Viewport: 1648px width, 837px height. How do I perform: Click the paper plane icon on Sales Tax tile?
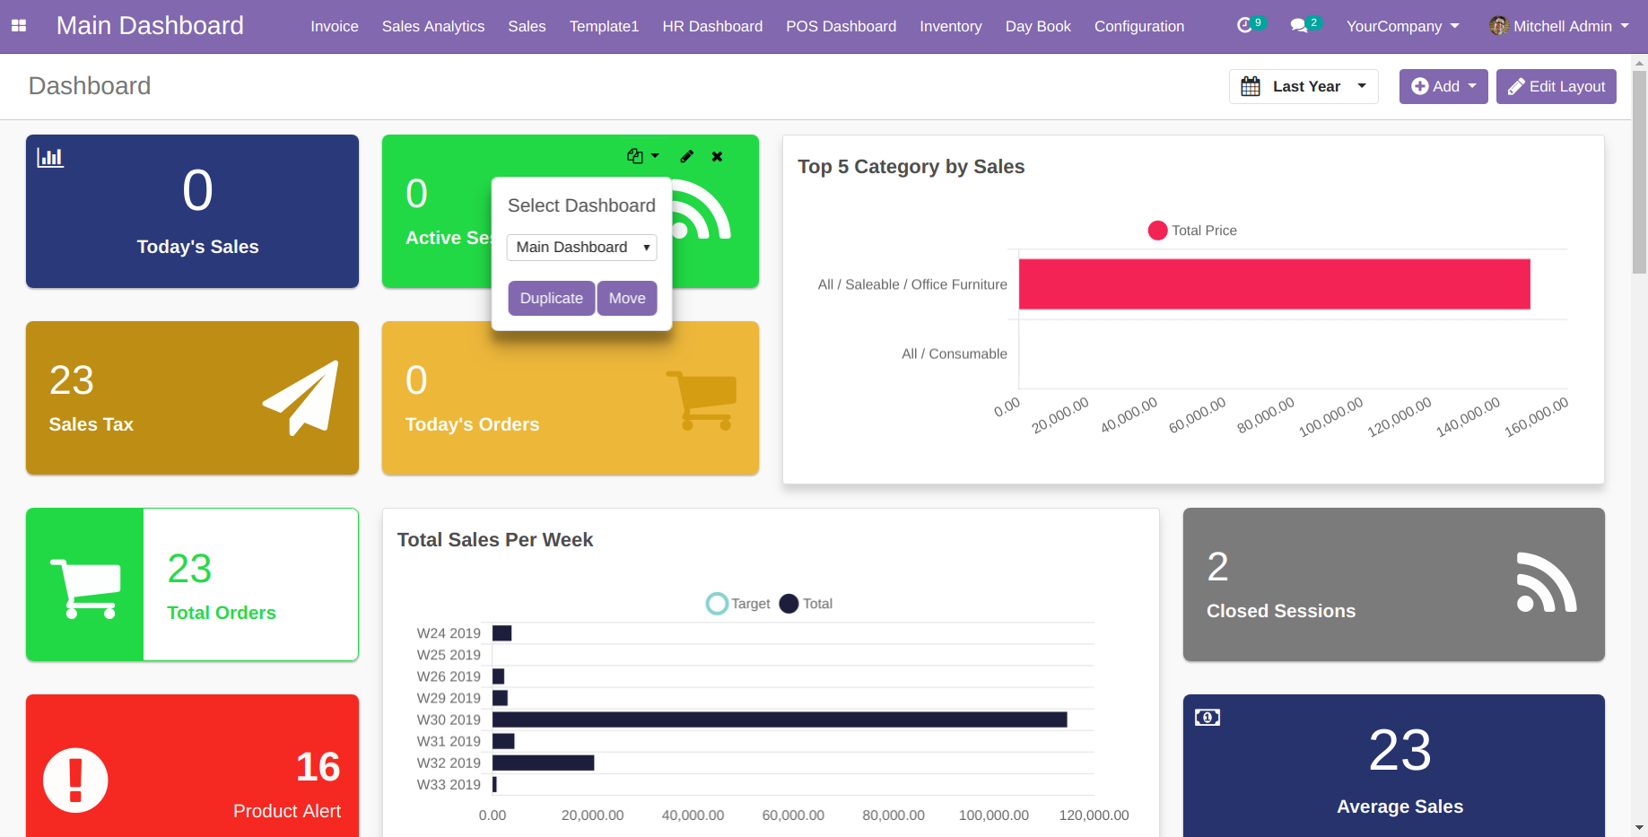(301, 398)
